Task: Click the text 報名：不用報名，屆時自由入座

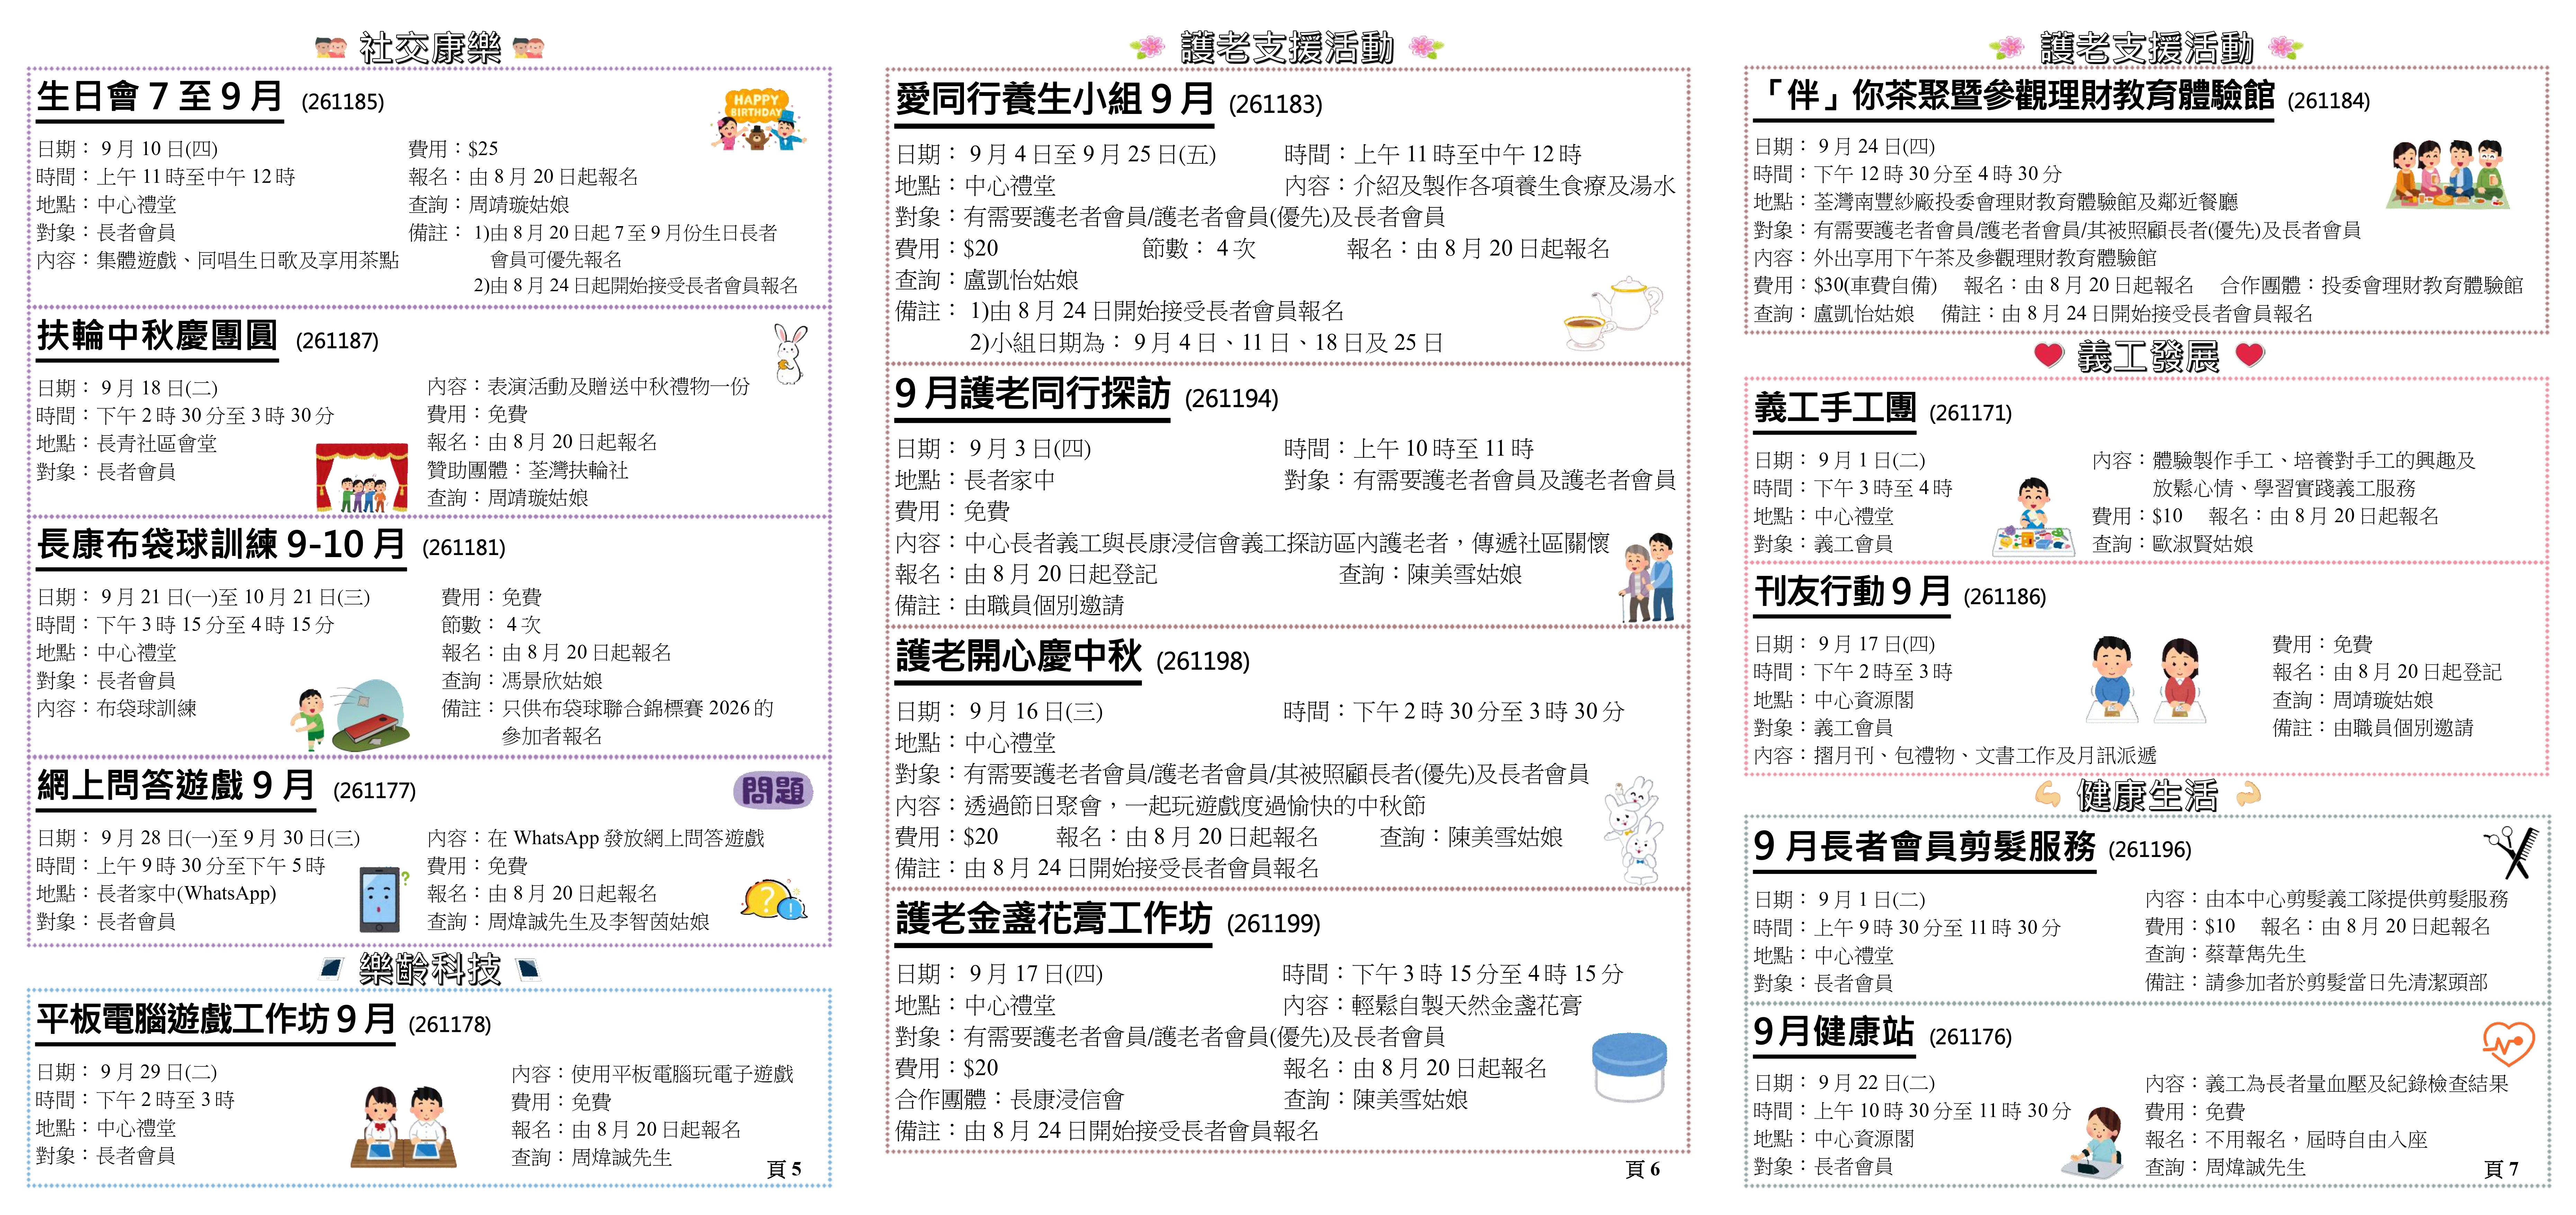Action: (x=2286, y=1139)
